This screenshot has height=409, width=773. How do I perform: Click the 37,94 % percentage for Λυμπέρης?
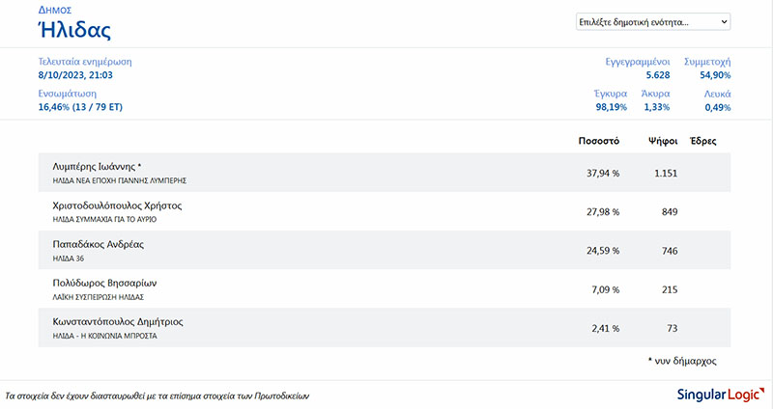coord(603,173)
